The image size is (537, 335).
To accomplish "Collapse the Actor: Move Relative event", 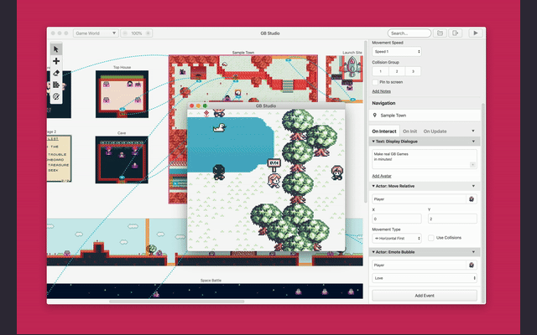I will tap(373, 186).
